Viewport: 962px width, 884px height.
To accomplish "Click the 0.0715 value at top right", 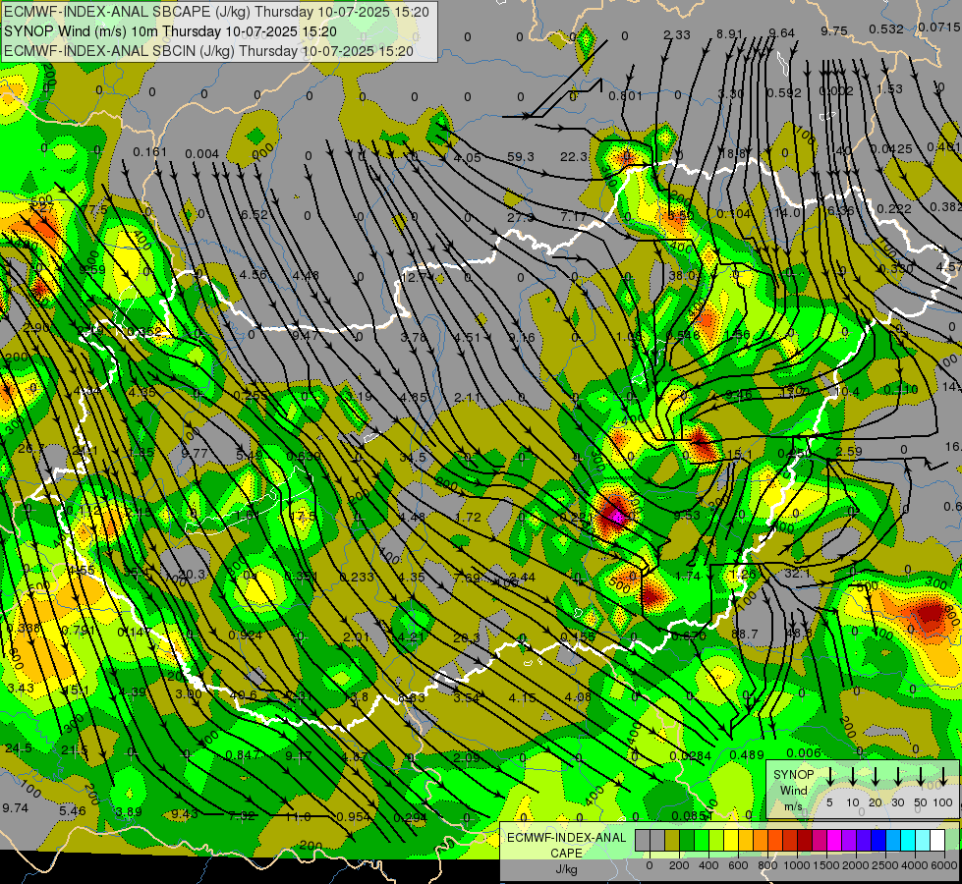I will point(939,27).
